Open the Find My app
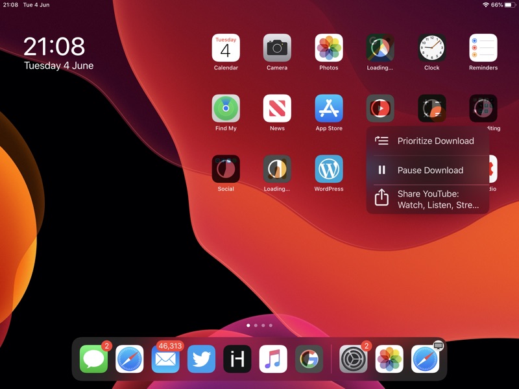 click(x=226, y=108)
